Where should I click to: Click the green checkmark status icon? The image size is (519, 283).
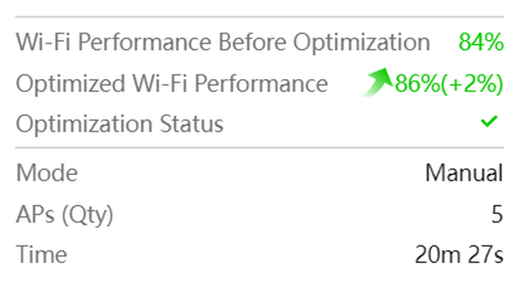pyautogui.click(x=489, y=121)
